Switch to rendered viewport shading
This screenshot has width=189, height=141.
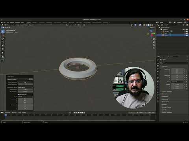152,25
